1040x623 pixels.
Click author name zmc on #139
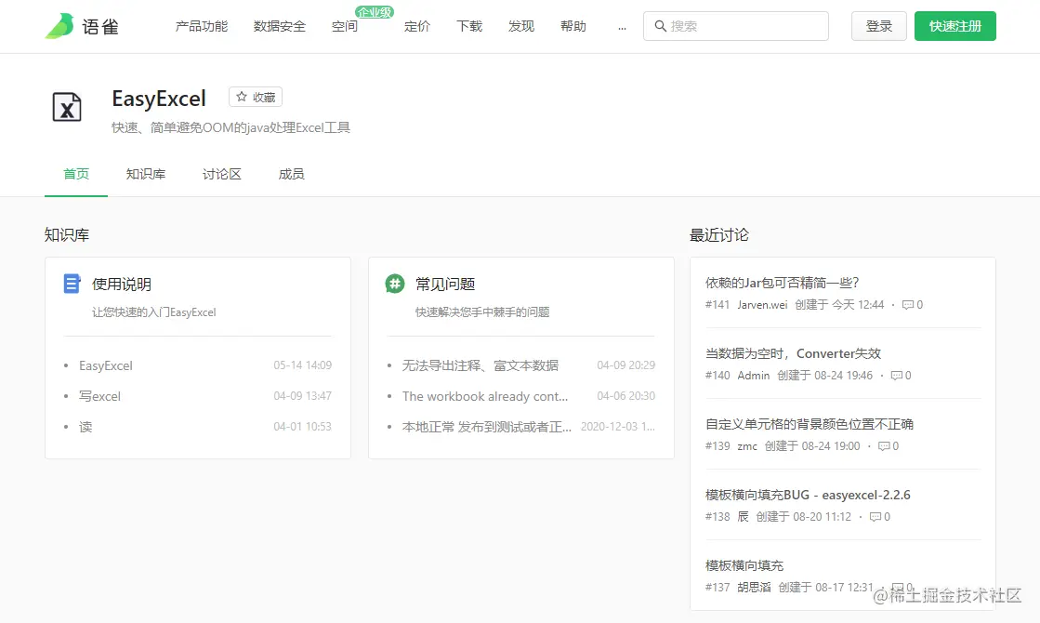coord(747,446)
